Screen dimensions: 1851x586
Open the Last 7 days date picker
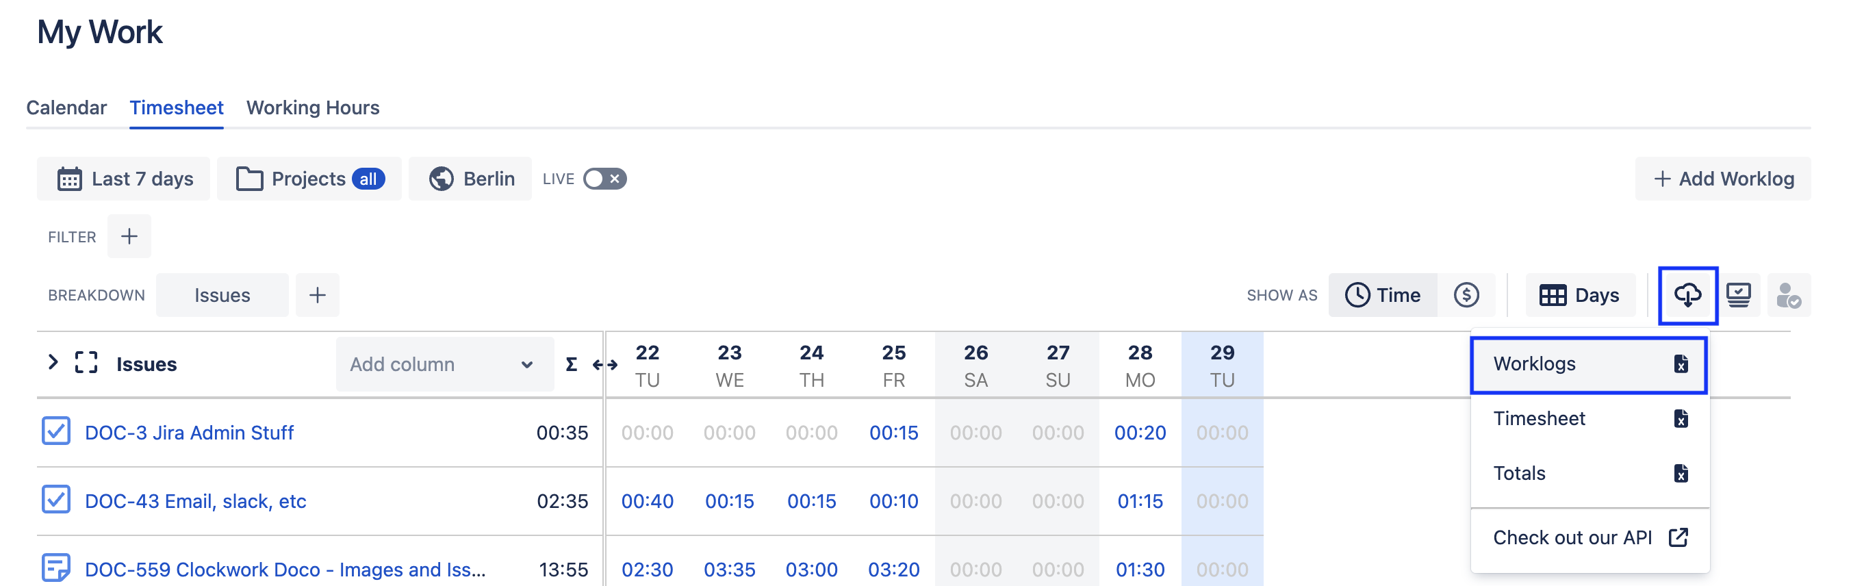click(125, 179)
